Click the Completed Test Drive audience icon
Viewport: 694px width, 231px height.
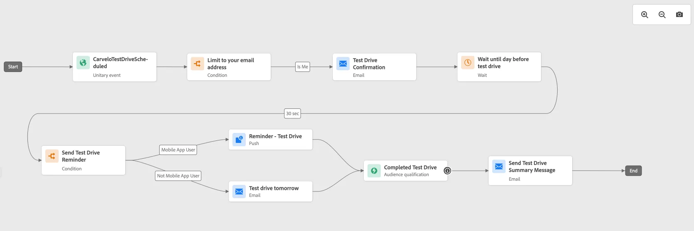point(374,171)
